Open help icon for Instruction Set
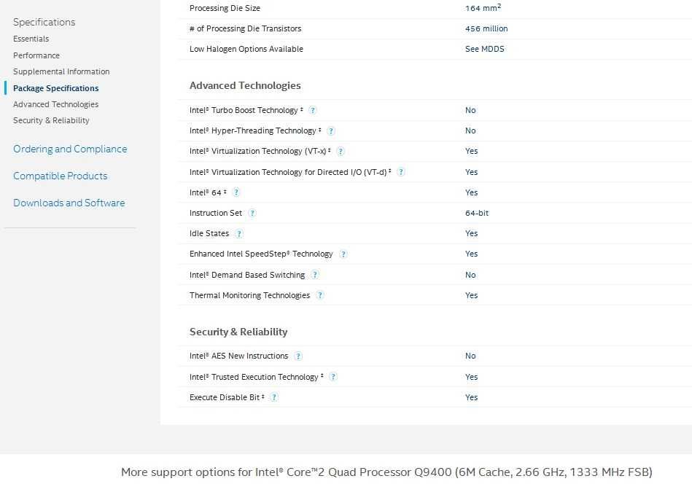This screenshot has width=692, height=484. (252, 214)
